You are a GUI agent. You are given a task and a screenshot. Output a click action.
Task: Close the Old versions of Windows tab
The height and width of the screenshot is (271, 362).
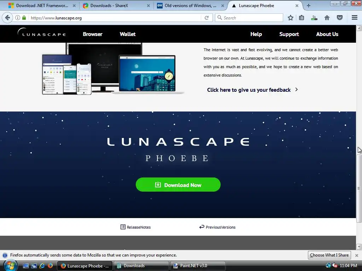pyautogui.click(x=223, y=6)
